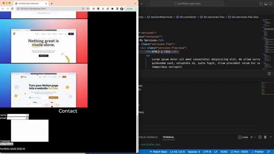Reload the Portfolio Kyle page
Viewport: 274px width, 154px height.
(12, 9)
